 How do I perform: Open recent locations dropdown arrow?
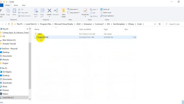[6, 24]
